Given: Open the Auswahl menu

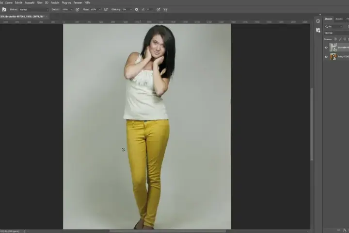Looking at the screenshot, I should tap(30, 3).
